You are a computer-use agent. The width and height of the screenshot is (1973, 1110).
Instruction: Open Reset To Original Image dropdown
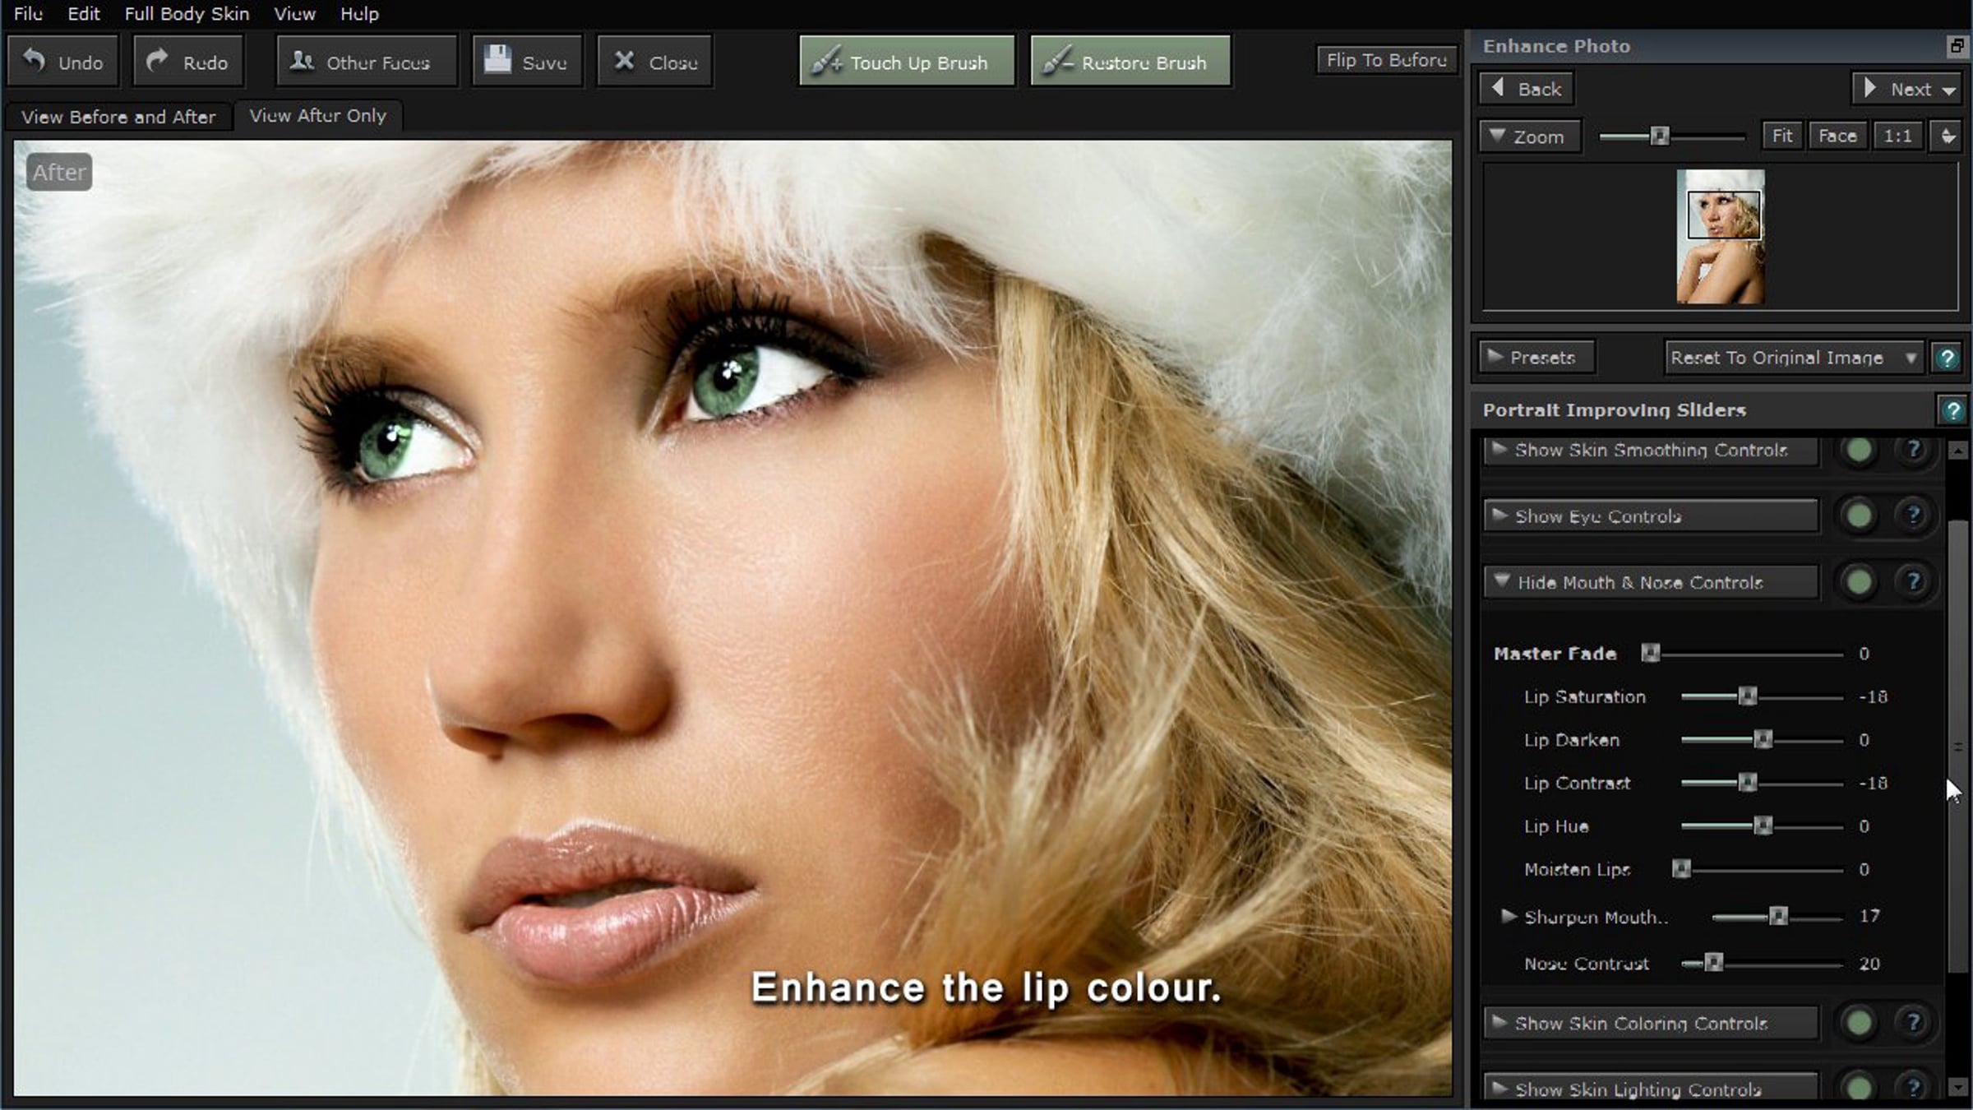1792,358
